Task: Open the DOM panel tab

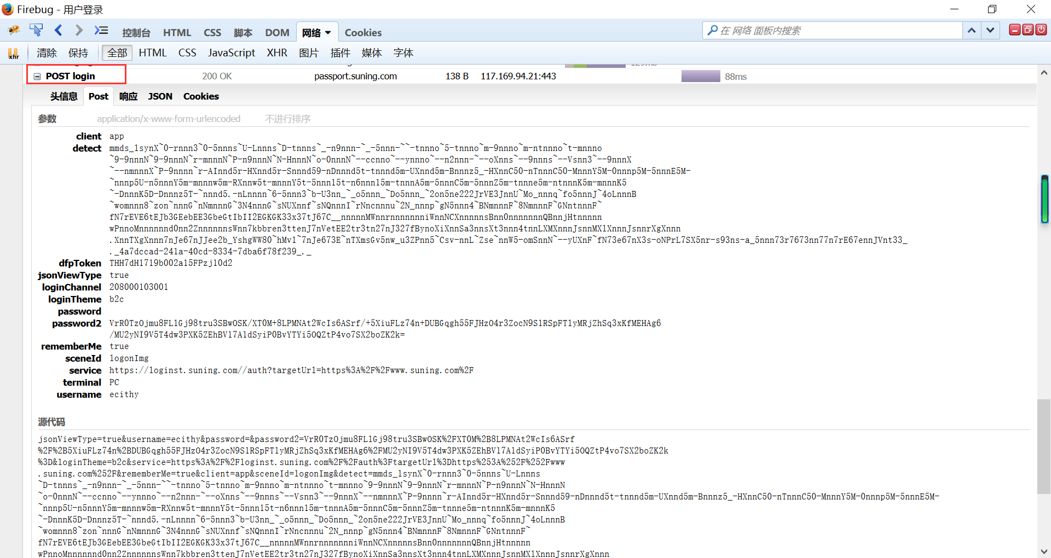Action: point(278,33)
